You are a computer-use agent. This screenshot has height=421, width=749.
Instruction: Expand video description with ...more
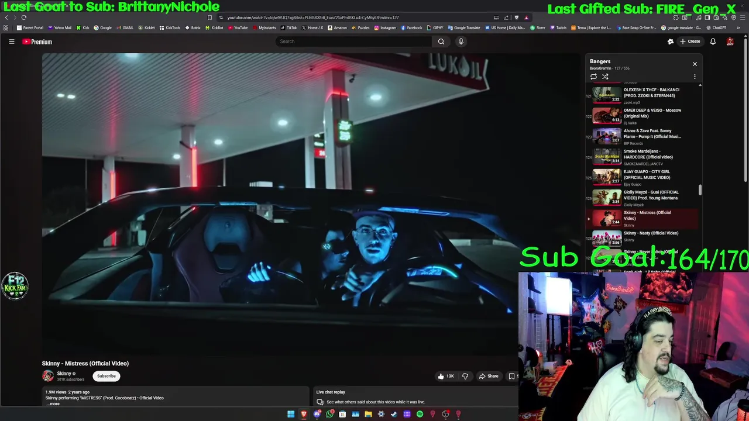[53, 403]
